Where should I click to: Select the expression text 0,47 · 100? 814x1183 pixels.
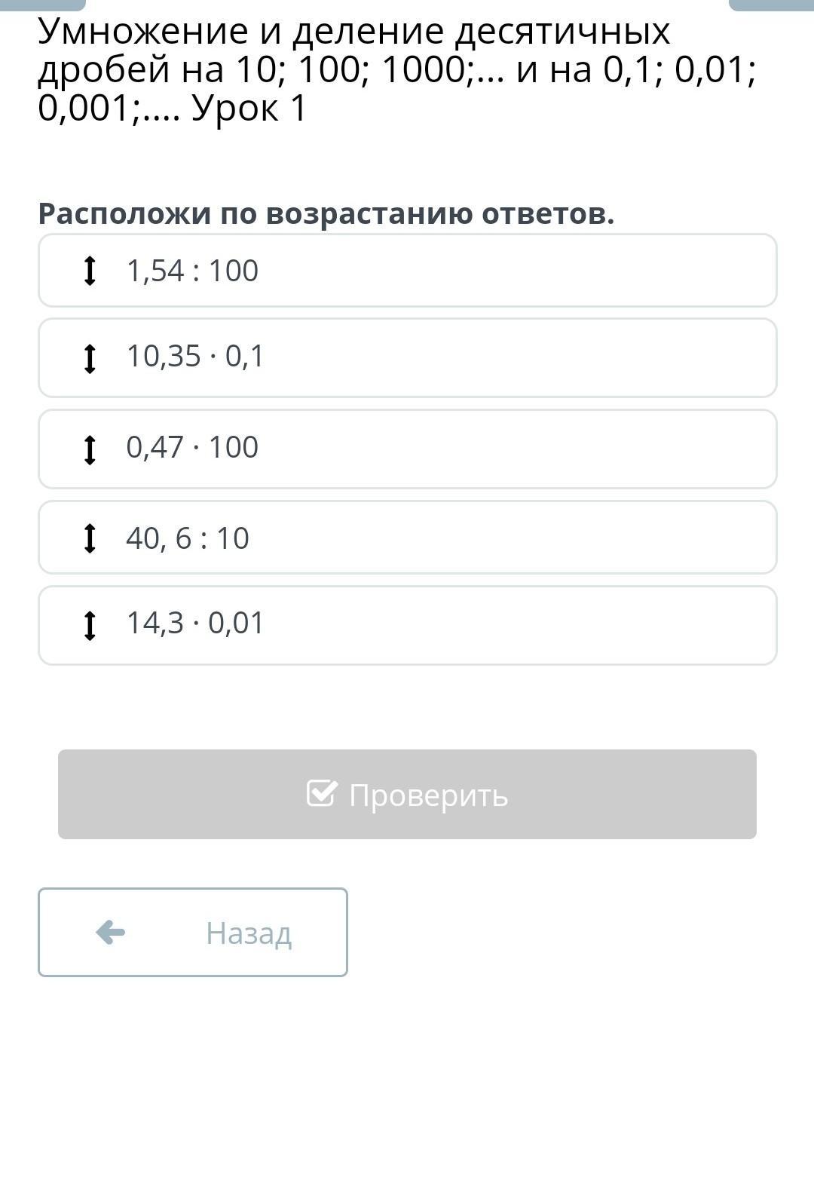tap(192, 447)
